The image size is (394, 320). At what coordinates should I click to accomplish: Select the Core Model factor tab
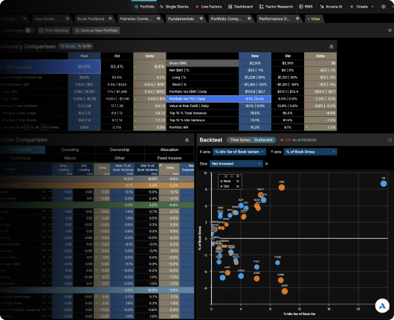pos(21,150)
